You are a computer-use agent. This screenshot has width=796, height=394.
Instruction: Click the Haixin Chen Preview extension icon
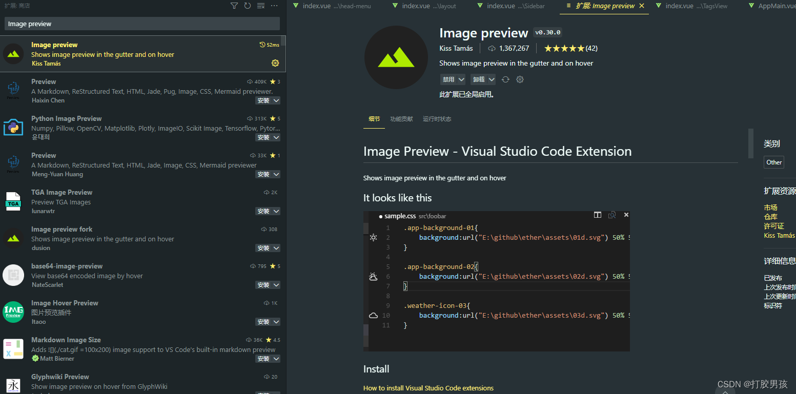(x=13, y=91)
